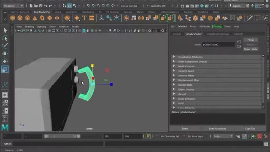Toggle Auto Keyframe button
Viewport: 270px width, 152px height.
(x=260, y=136)
